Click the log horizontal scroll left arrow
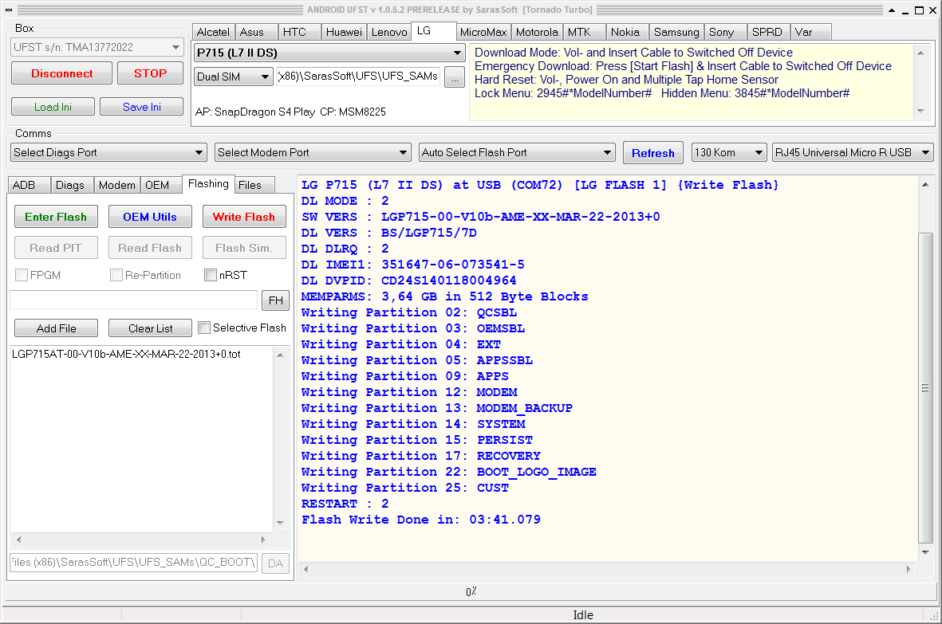The image size is (942, 624). point(305,569)
